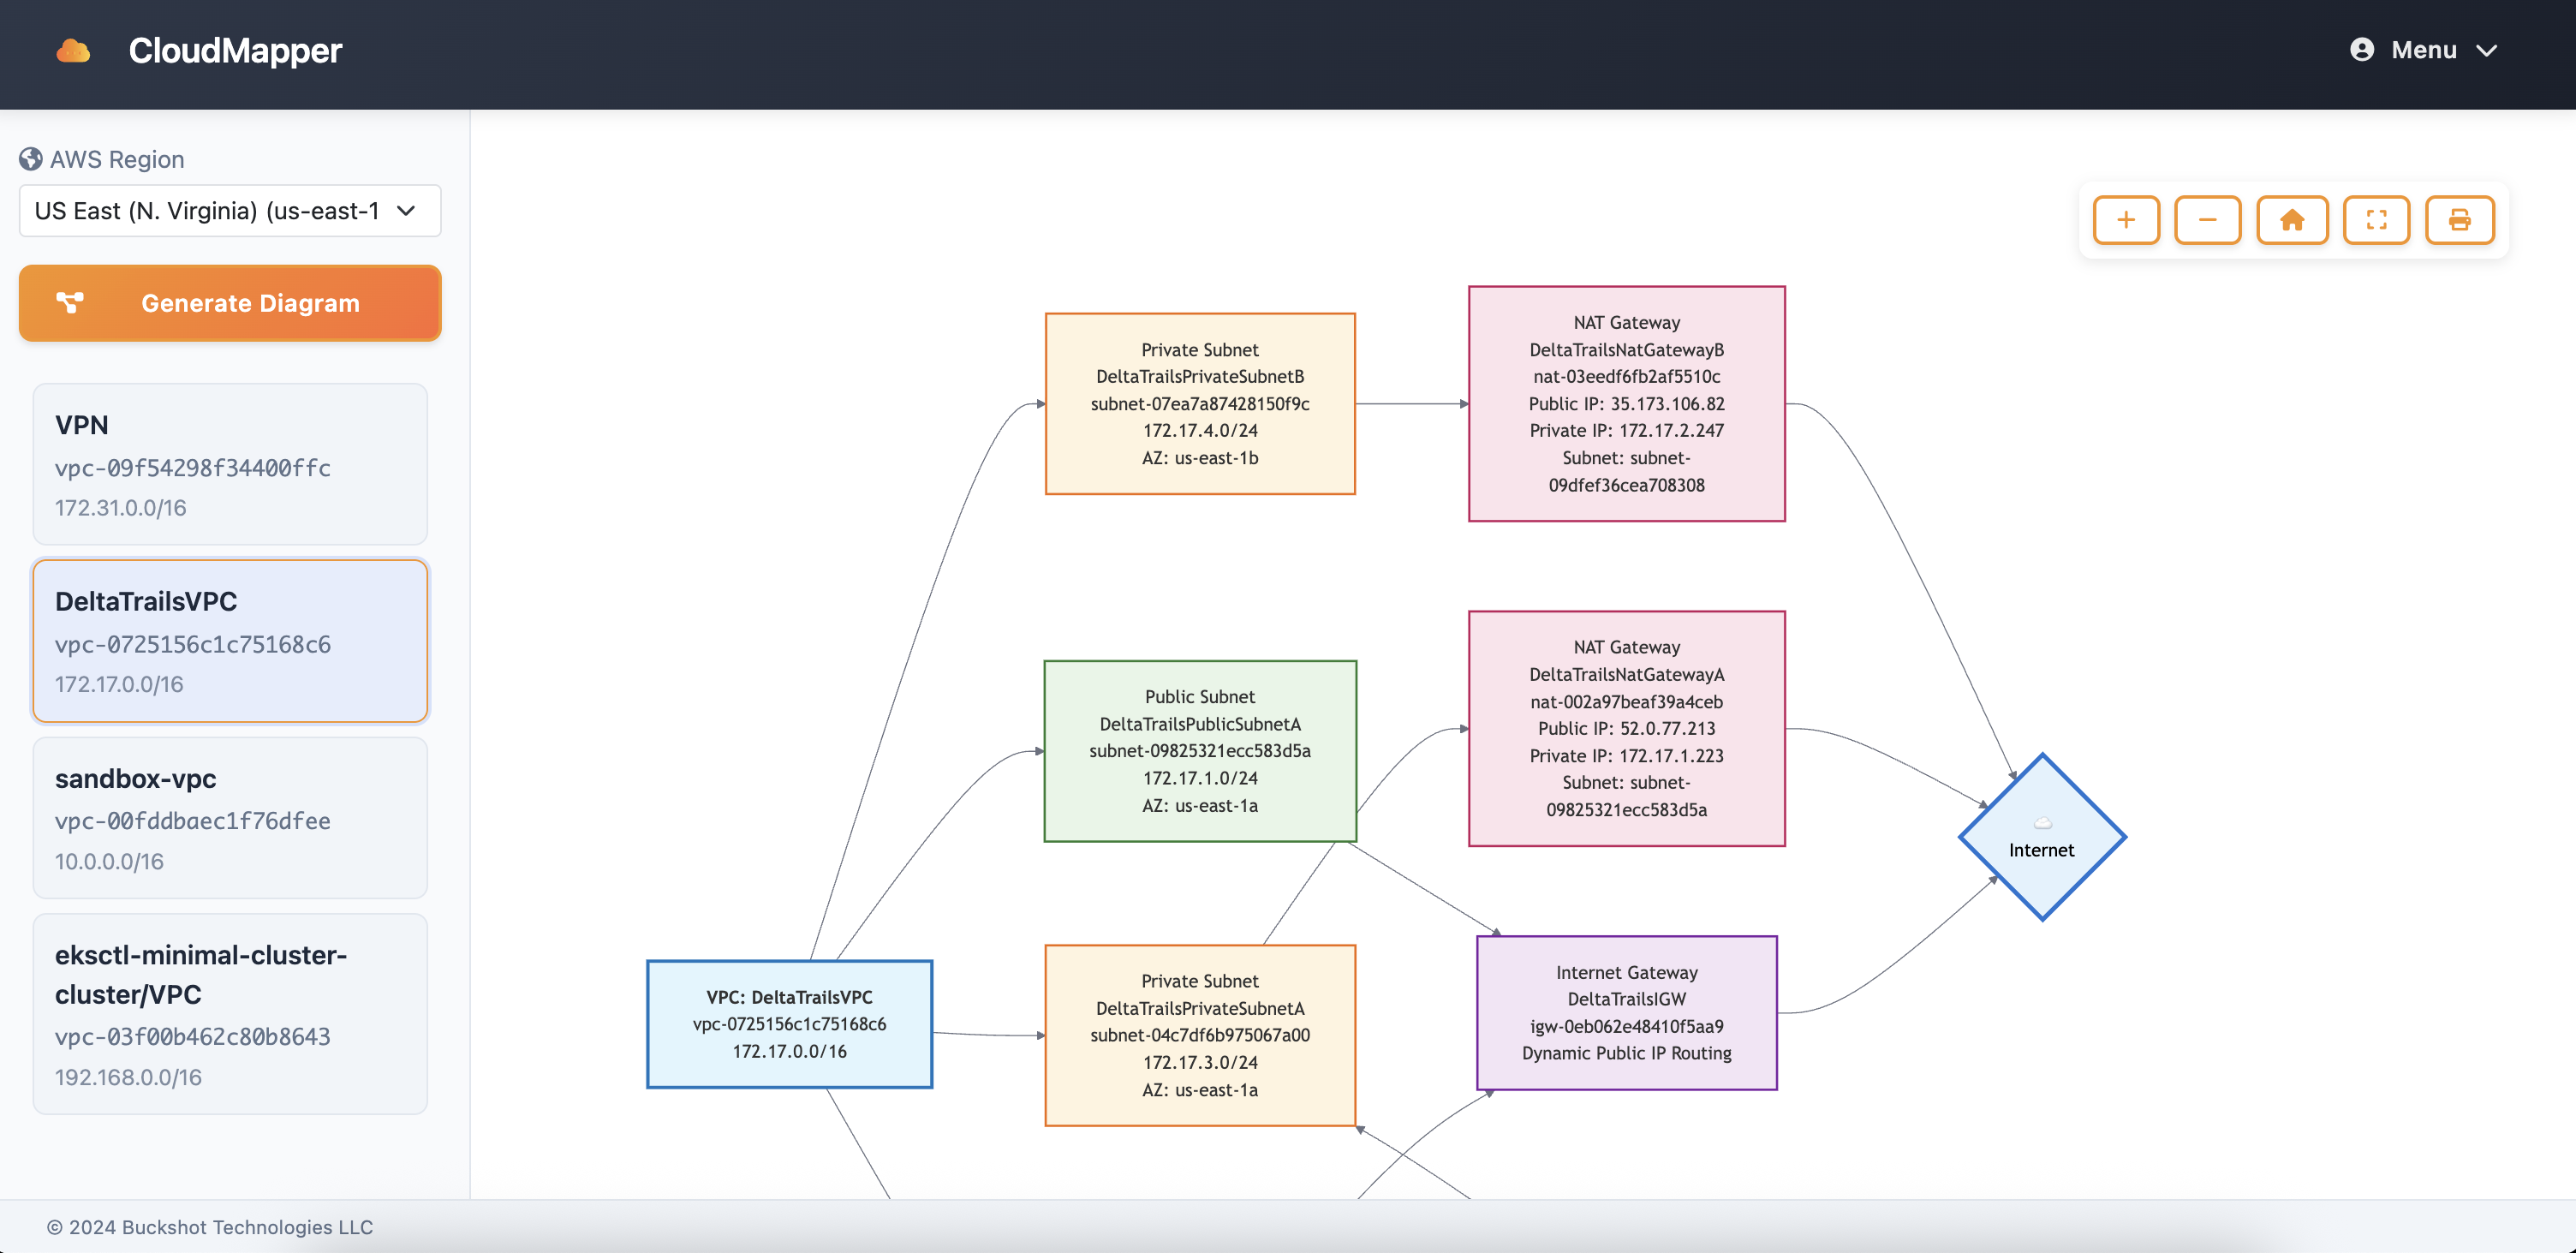Click the user account icon
This screenshot has width=2576, height=1253.
(x=2362, y=50)
